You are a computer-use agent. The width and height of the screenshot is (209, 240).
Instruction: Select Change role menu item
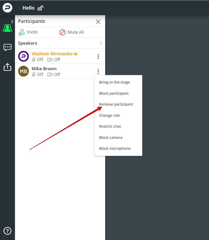[x=109, y=115]
